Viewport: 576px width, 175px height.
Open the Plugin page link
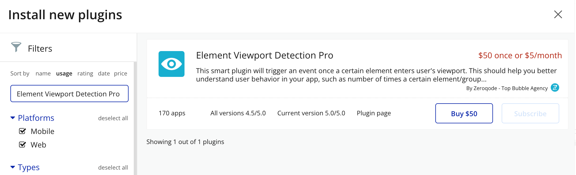(374, 113)
